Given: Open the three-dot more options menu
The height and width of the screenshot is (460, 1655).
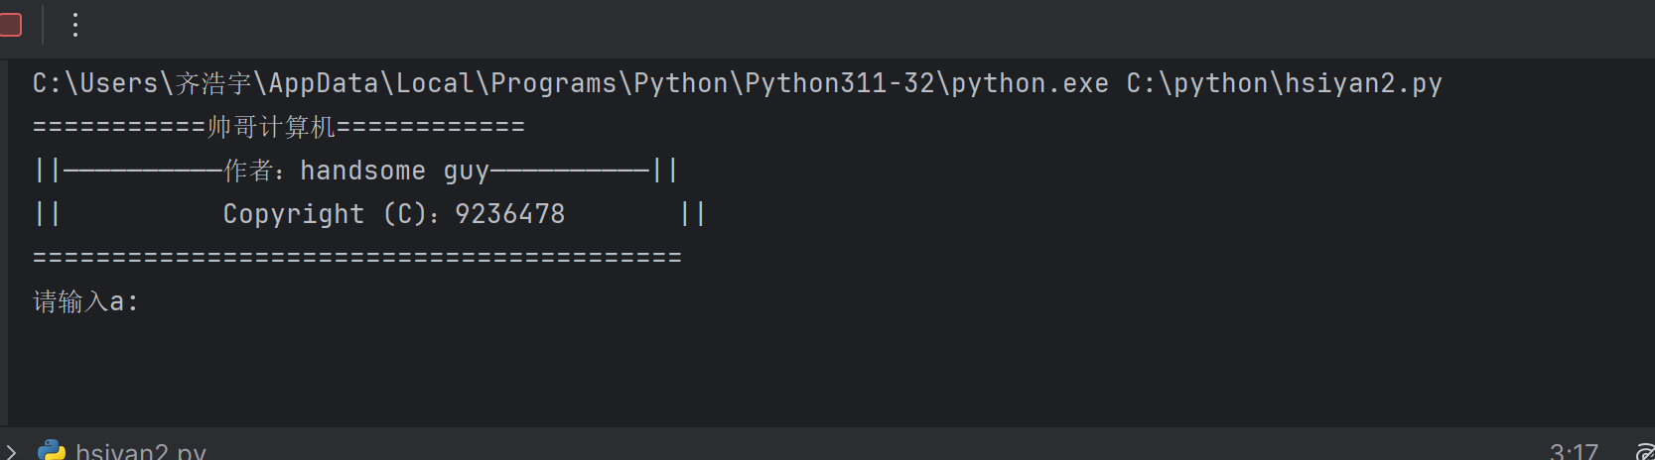Looking at the screenshot, I should 75,25.
